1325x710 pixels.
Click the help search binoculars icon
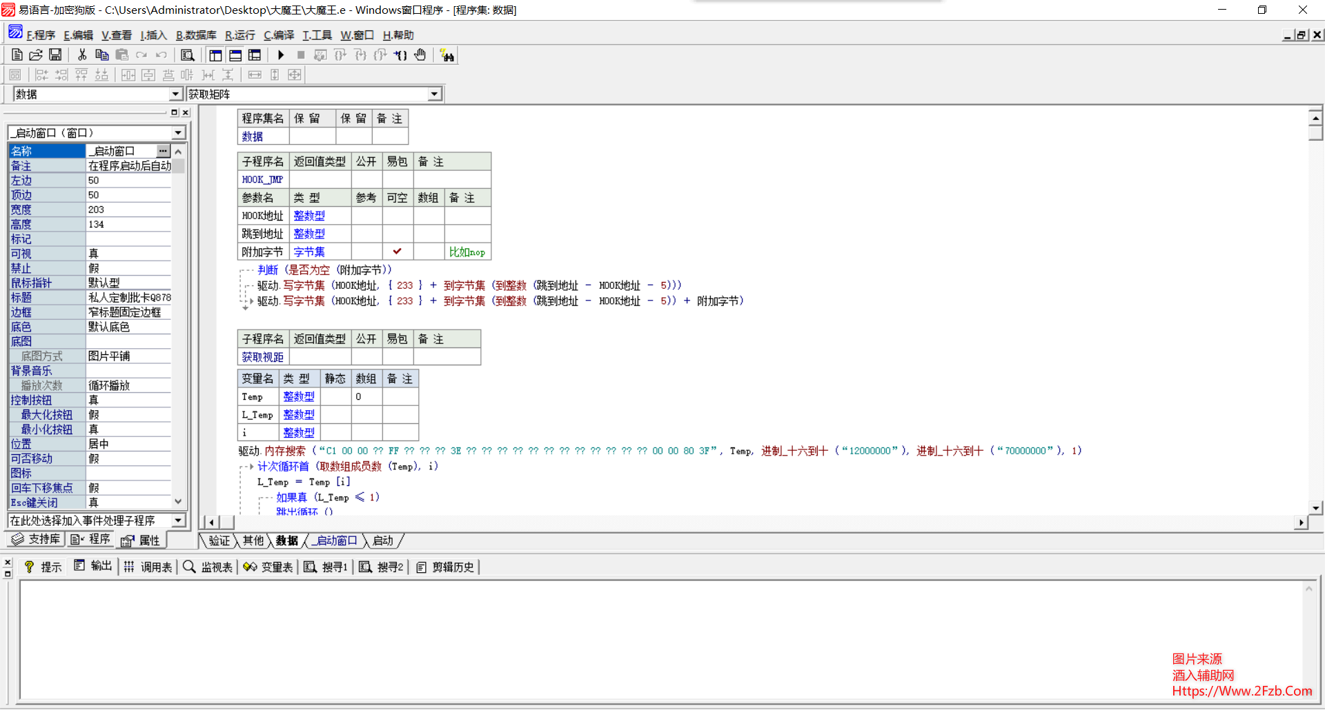pyautogui.click(x=447, y=55)
